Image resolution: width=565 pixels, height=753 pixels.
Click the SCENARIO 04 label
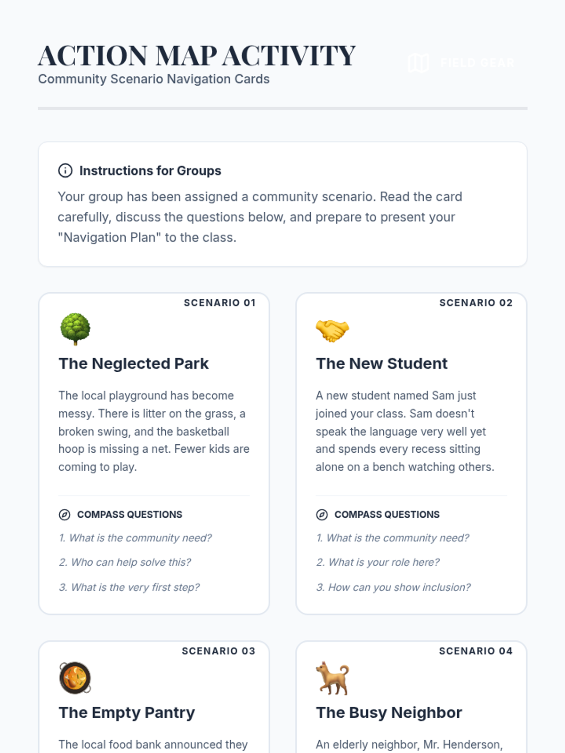tap(476, 651)
